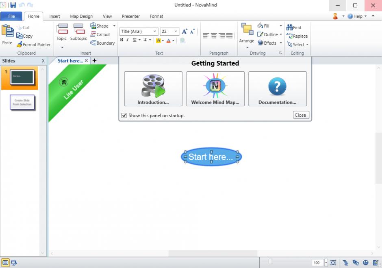Open the outline view icon in status bar
This screenshot has width=382, height=268.
345,262
